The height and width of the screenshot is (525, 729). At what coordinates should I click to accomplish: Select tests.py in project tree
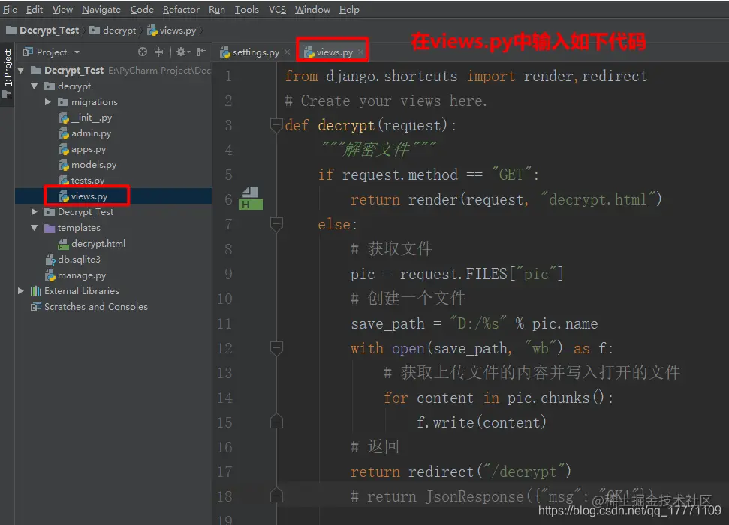click(113, 180)
